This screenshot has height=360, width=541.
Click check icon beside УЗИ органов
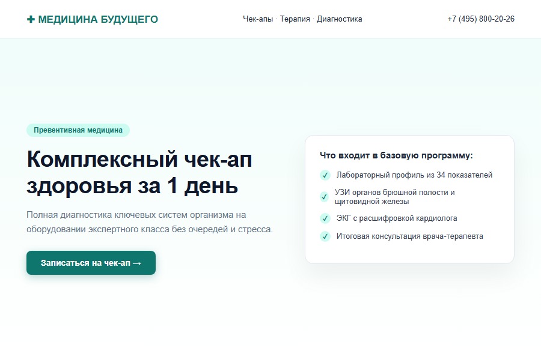click(324, 197)
